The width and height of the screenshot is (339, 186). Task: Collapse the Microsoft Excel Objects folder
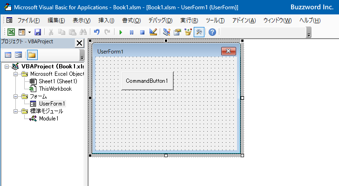15,74
